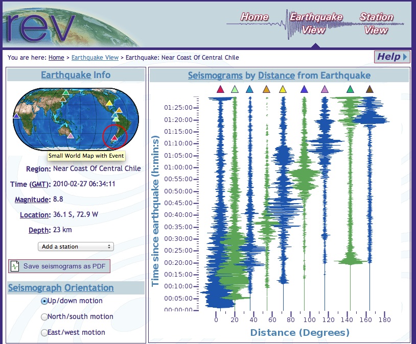
Task: Click the yellow station triangle on North America
Action: pos(109,104)
